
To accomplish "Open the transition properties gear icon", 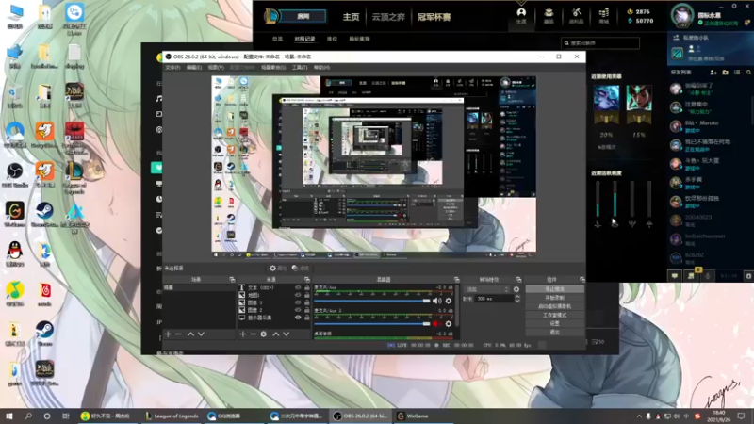I will (516, 289).
